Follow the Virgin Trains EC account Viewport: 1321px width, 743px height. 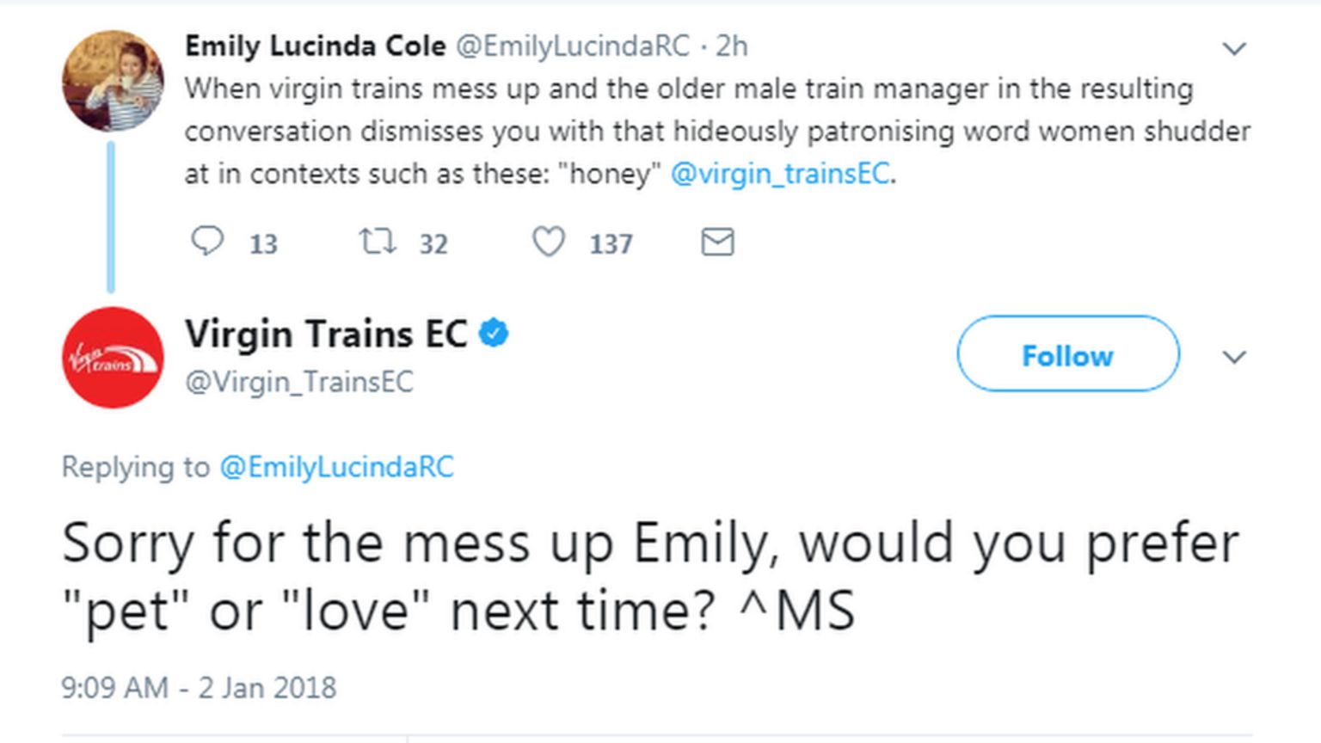(1067, 354)
